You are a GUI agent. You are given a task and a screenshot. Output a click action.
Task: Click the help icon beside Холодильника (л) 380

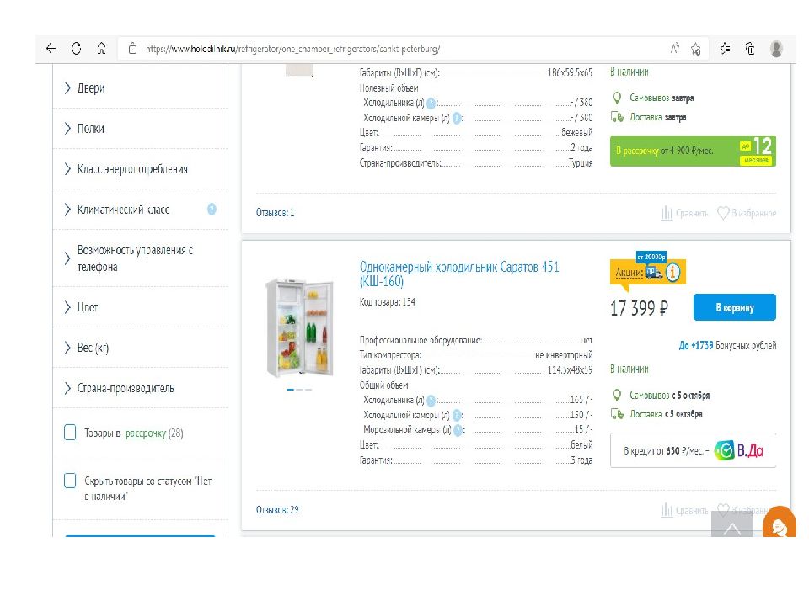[x=431, y=103]
